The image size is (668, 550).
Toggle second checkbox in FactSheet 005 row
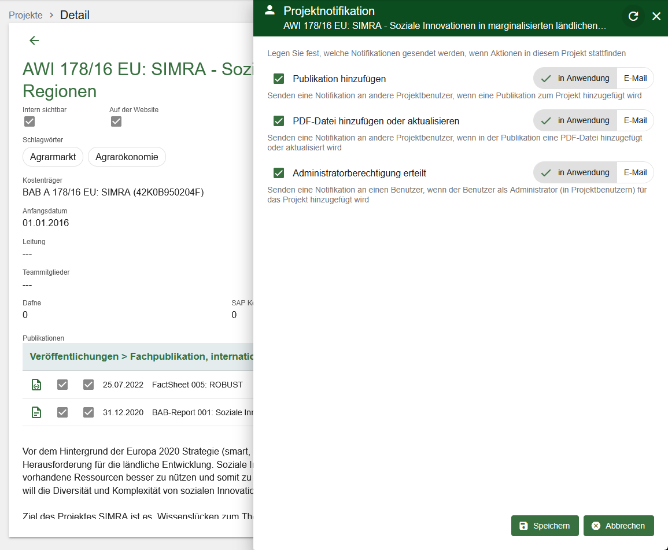click(x=88, y=385)
